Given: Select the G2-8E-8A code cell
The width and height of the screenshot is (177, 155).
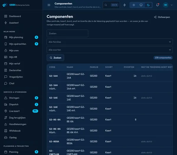Looking at the screenshot, I should pos(55,119).
